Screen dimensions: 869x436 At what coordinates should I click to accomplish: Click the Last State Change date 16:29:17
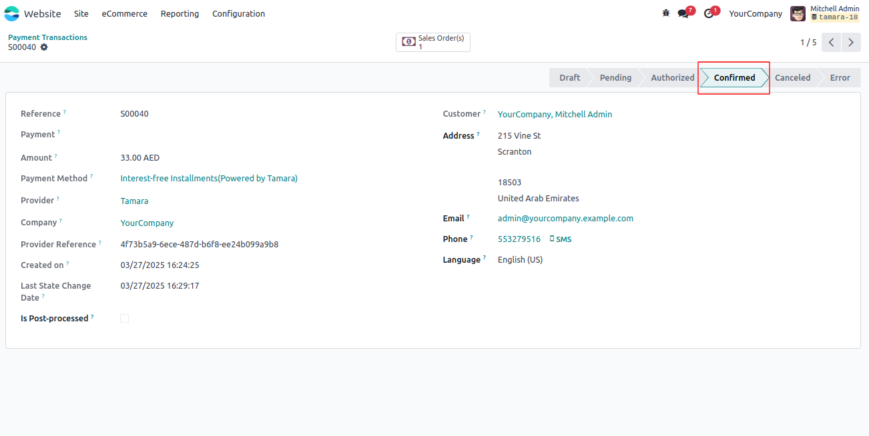(160, 285)
